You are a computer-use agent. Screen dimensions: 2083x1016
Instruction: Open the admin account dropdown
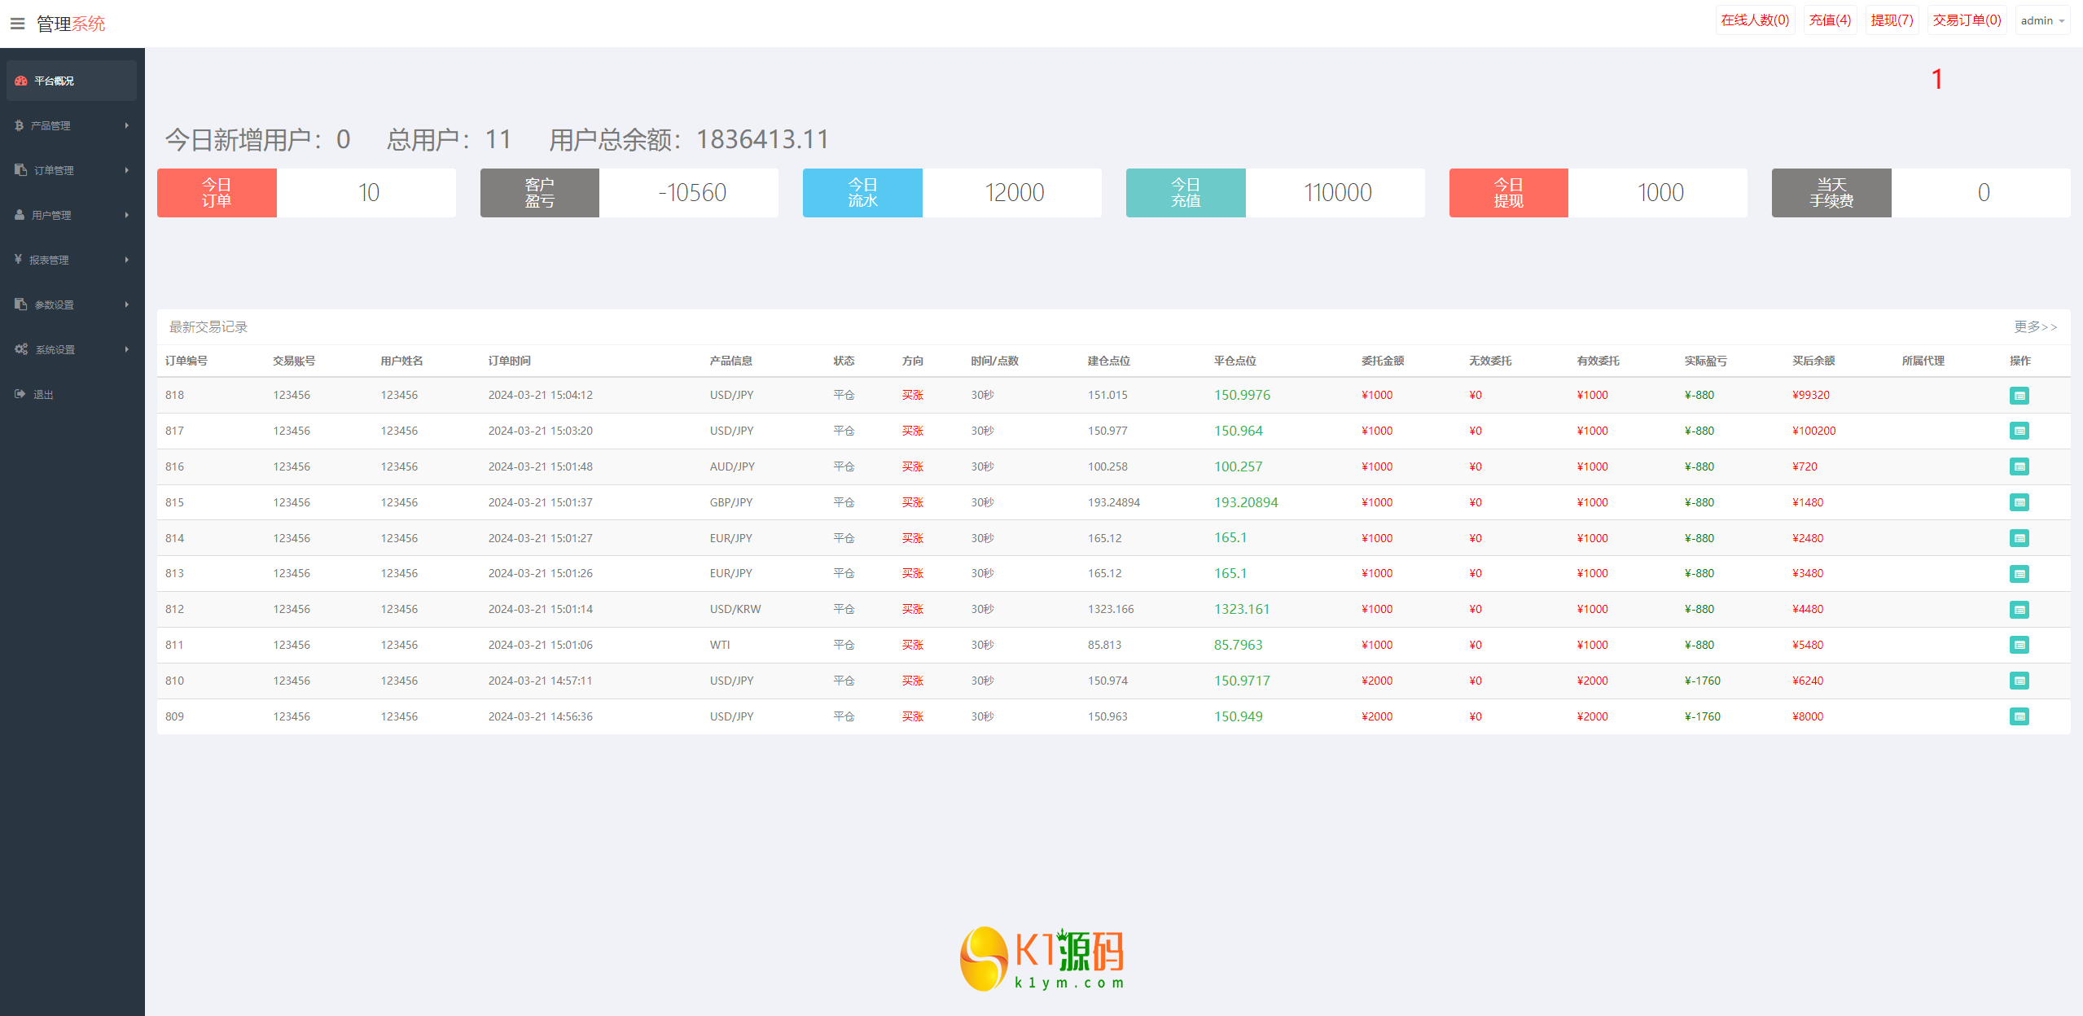(x=2042, y=20)
